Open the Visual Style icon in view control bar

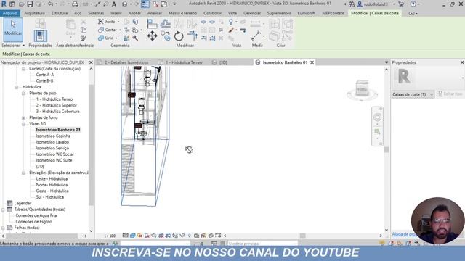click(x=132, y=236)
